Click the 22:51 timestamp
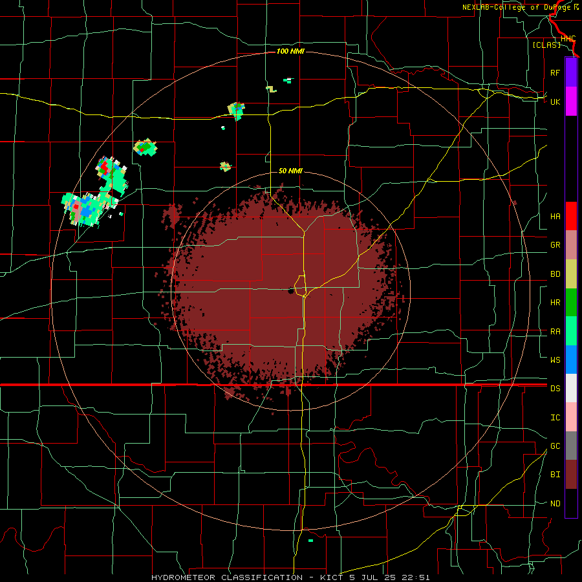 coord(417,577)
